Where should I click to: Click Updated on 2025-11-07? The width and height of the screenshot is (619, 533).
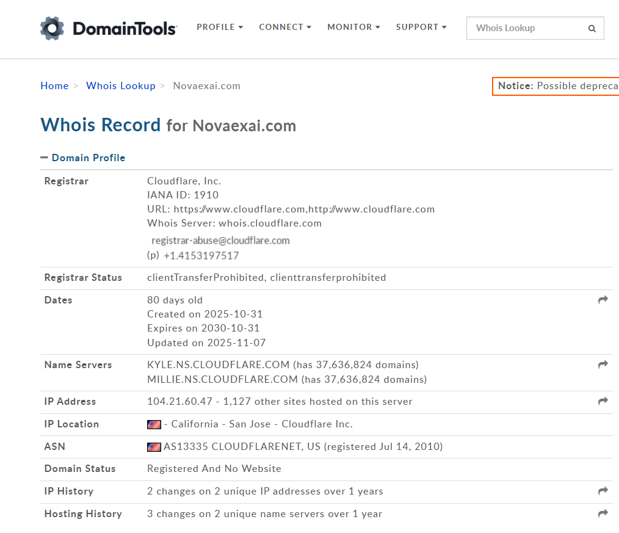[206, 343]
